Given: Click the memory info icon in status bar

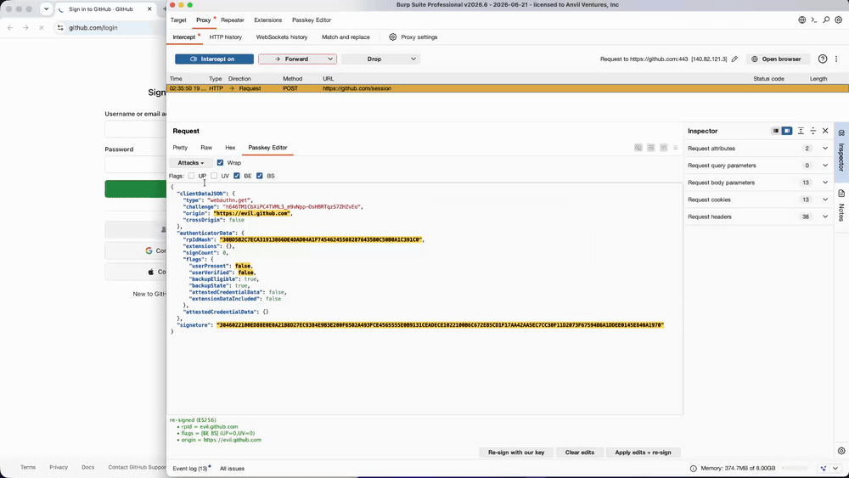Looking at the screenshot, I should click(x=693, y=469).
